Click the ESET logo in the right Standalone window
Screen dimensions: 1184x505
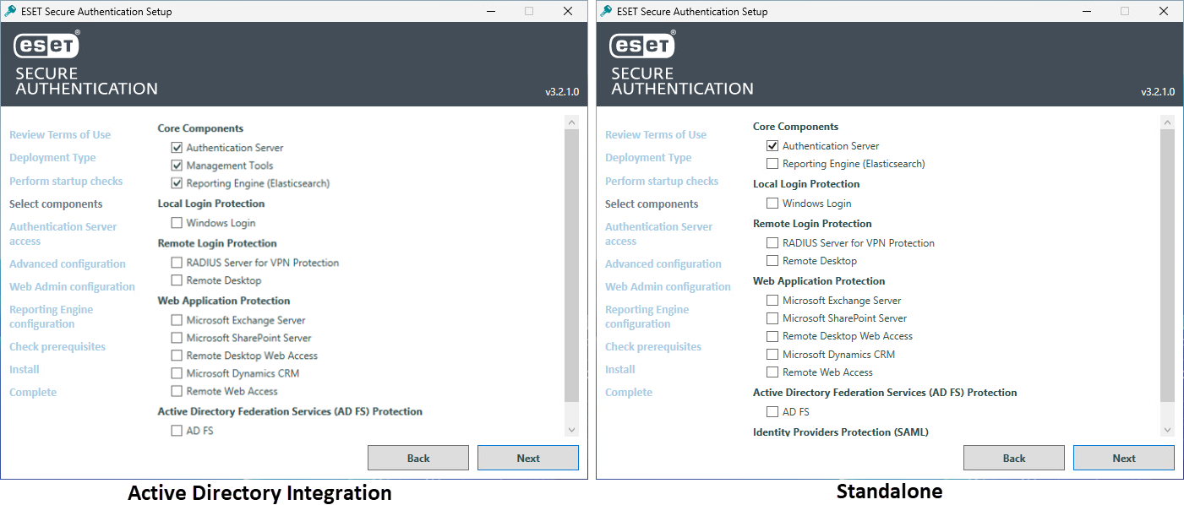643,45
